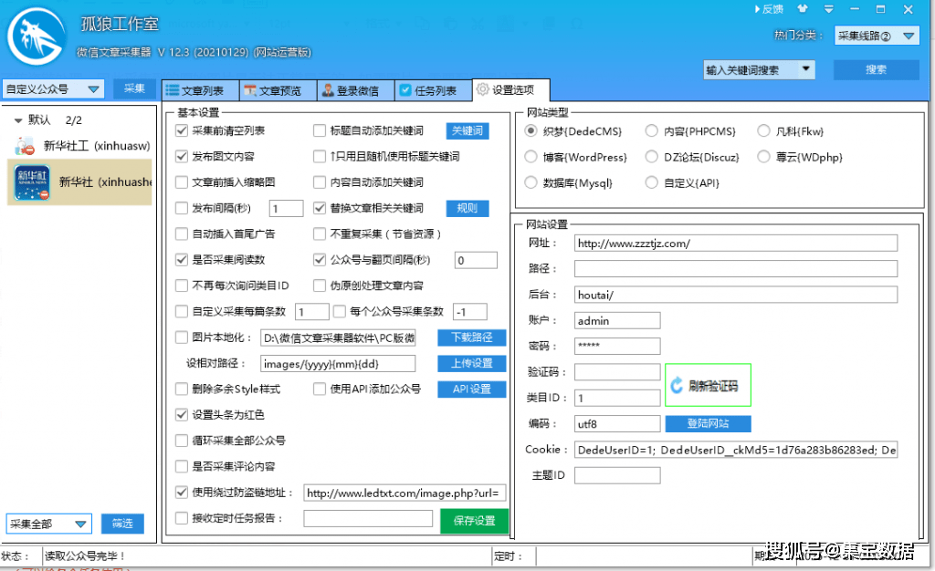
Task: Choose DZ论坛{Discuz} site type
Action: point(652,157)
